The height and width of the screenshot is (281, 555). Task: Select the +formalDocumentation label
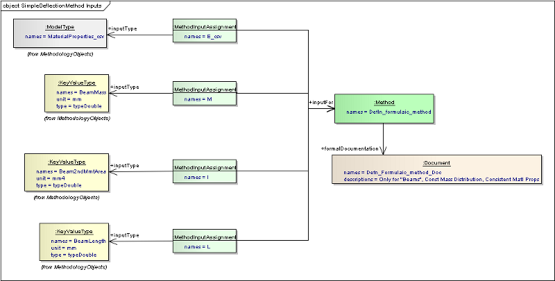350,148
